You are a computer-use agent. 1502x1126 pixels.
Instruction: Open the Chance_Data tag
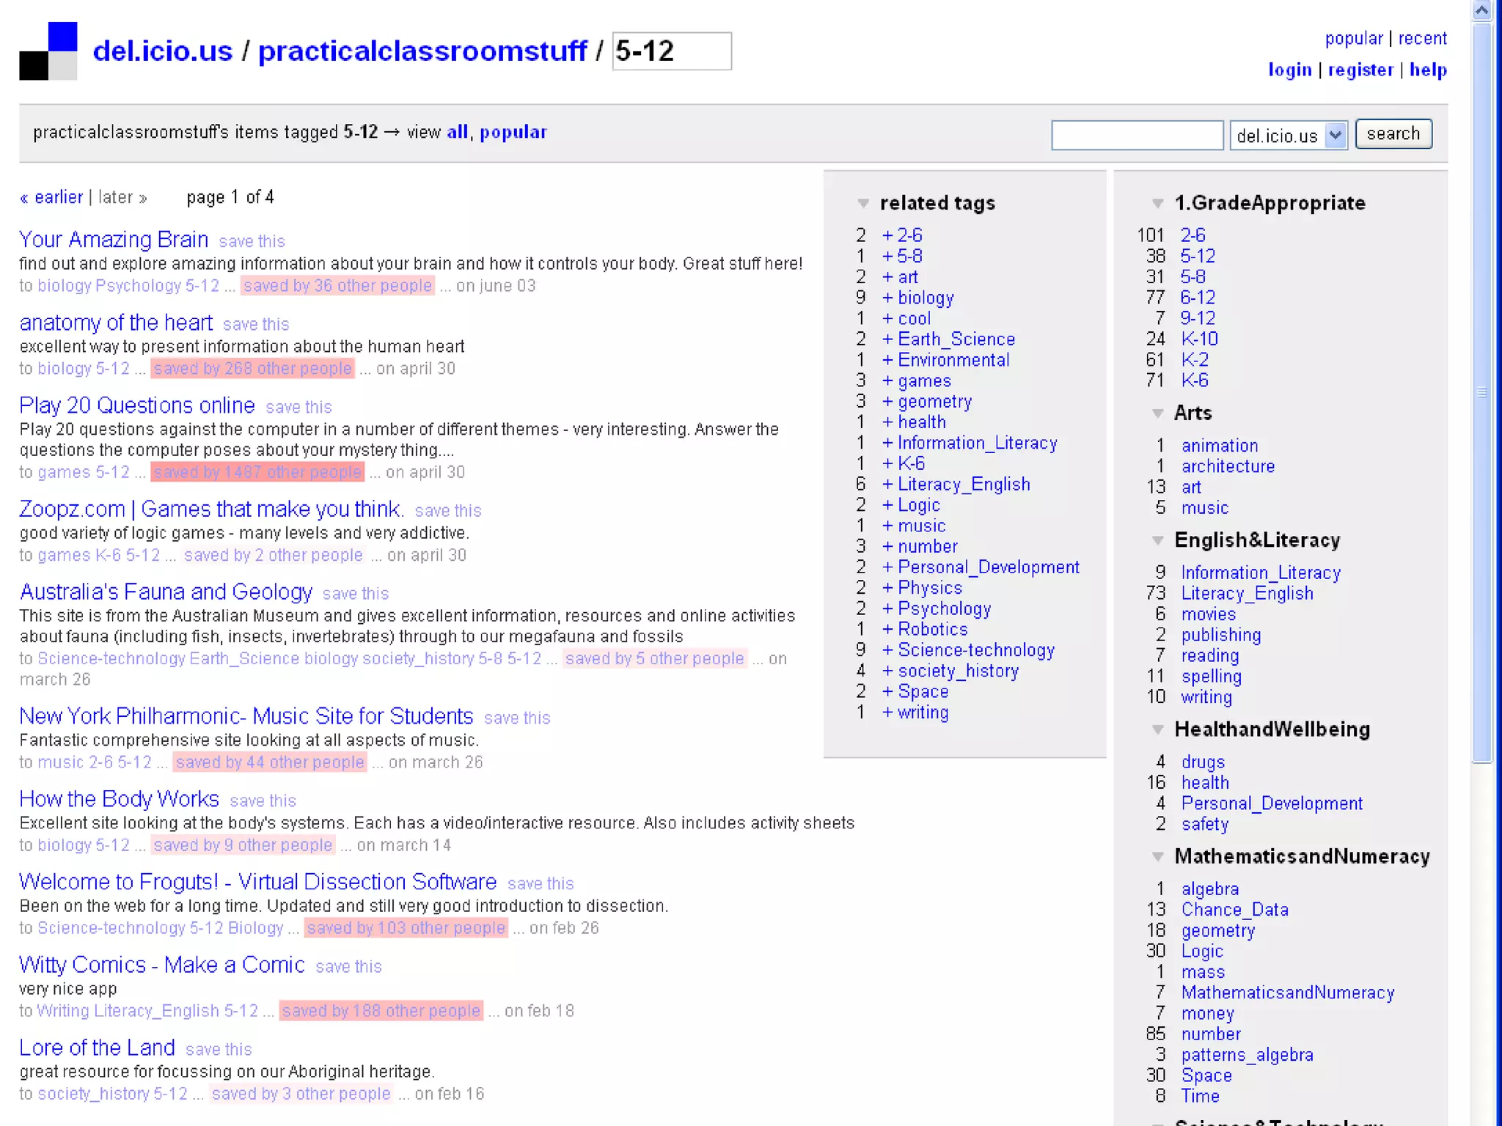point(1234,910)
